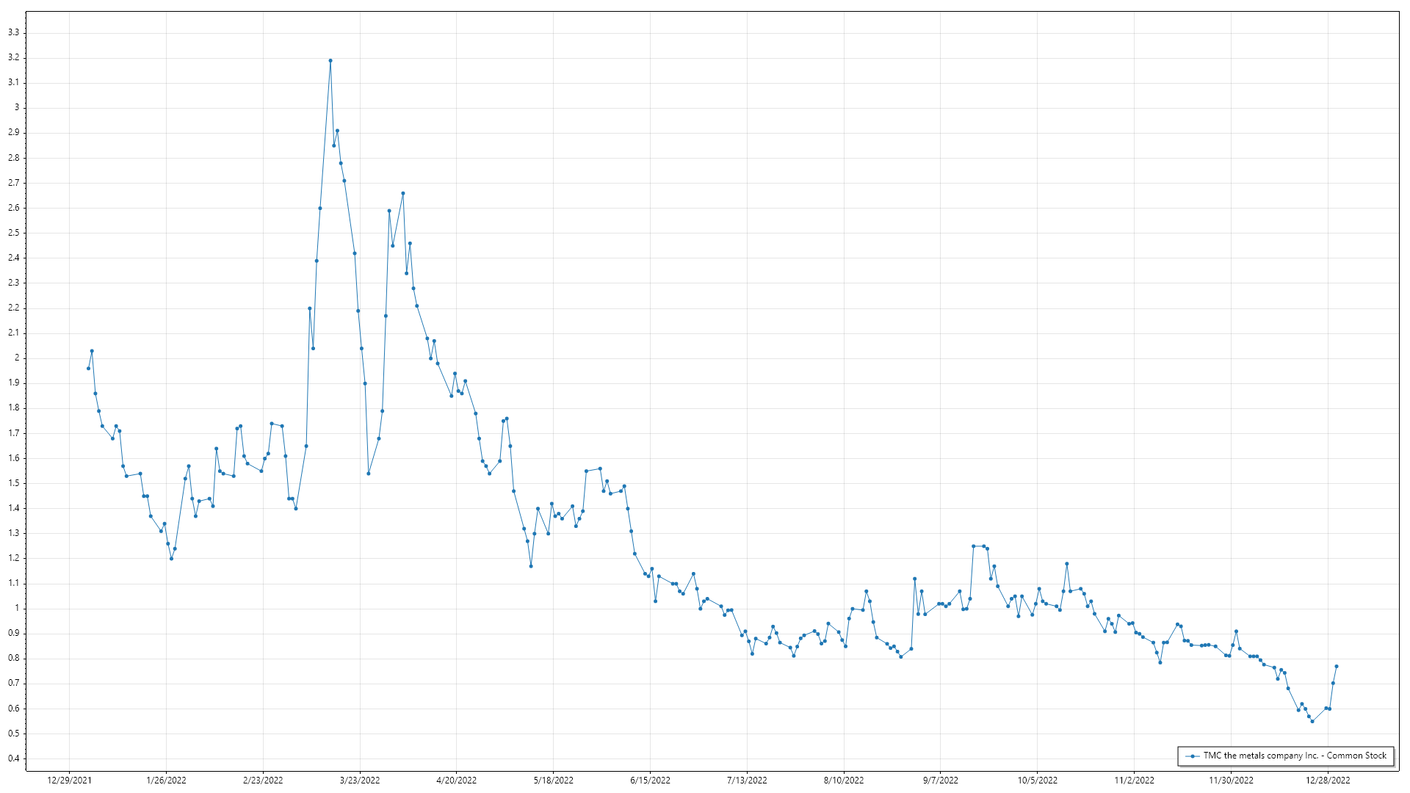The height and width of the screenshot is (793, 1410).
Task: Click the 4/20/2022 x-axis date label
Action: pyautogui.click(x=456, y=781)
